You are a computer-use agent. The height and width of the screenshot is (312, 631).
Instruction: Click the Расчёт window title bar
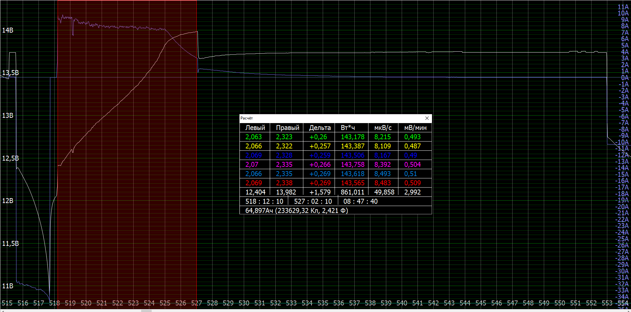pyautogui.click(x=329, y=118)
